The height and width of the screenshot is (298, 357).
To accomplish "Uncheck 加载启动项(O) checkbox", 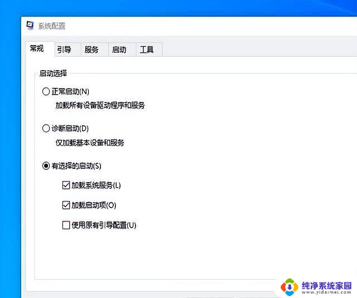I will click(66, 206).
